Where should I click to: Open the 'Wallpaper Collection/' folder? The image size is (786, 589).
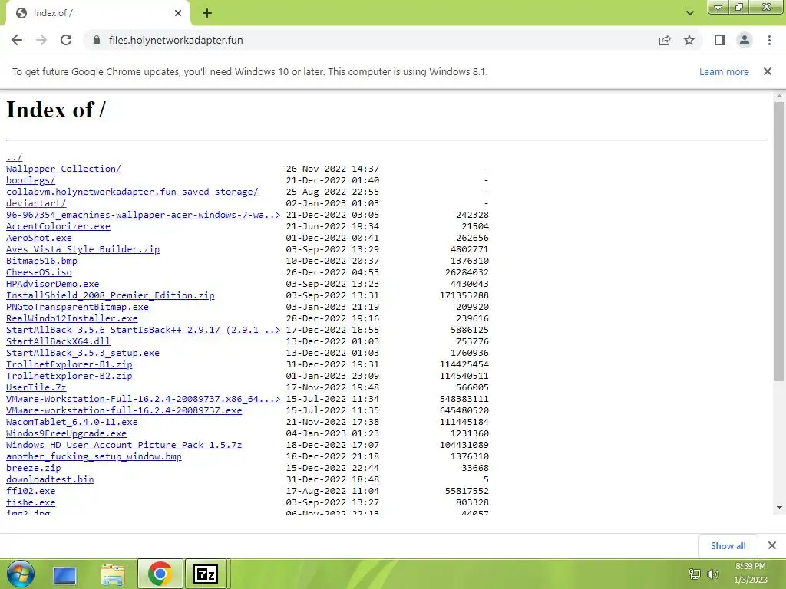coord(64,169)
